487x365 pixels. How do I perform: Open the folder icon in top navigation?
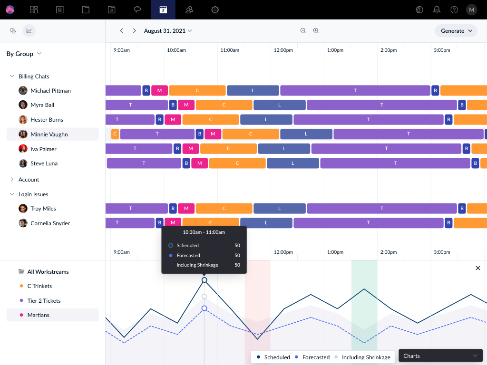click(86, 10)
